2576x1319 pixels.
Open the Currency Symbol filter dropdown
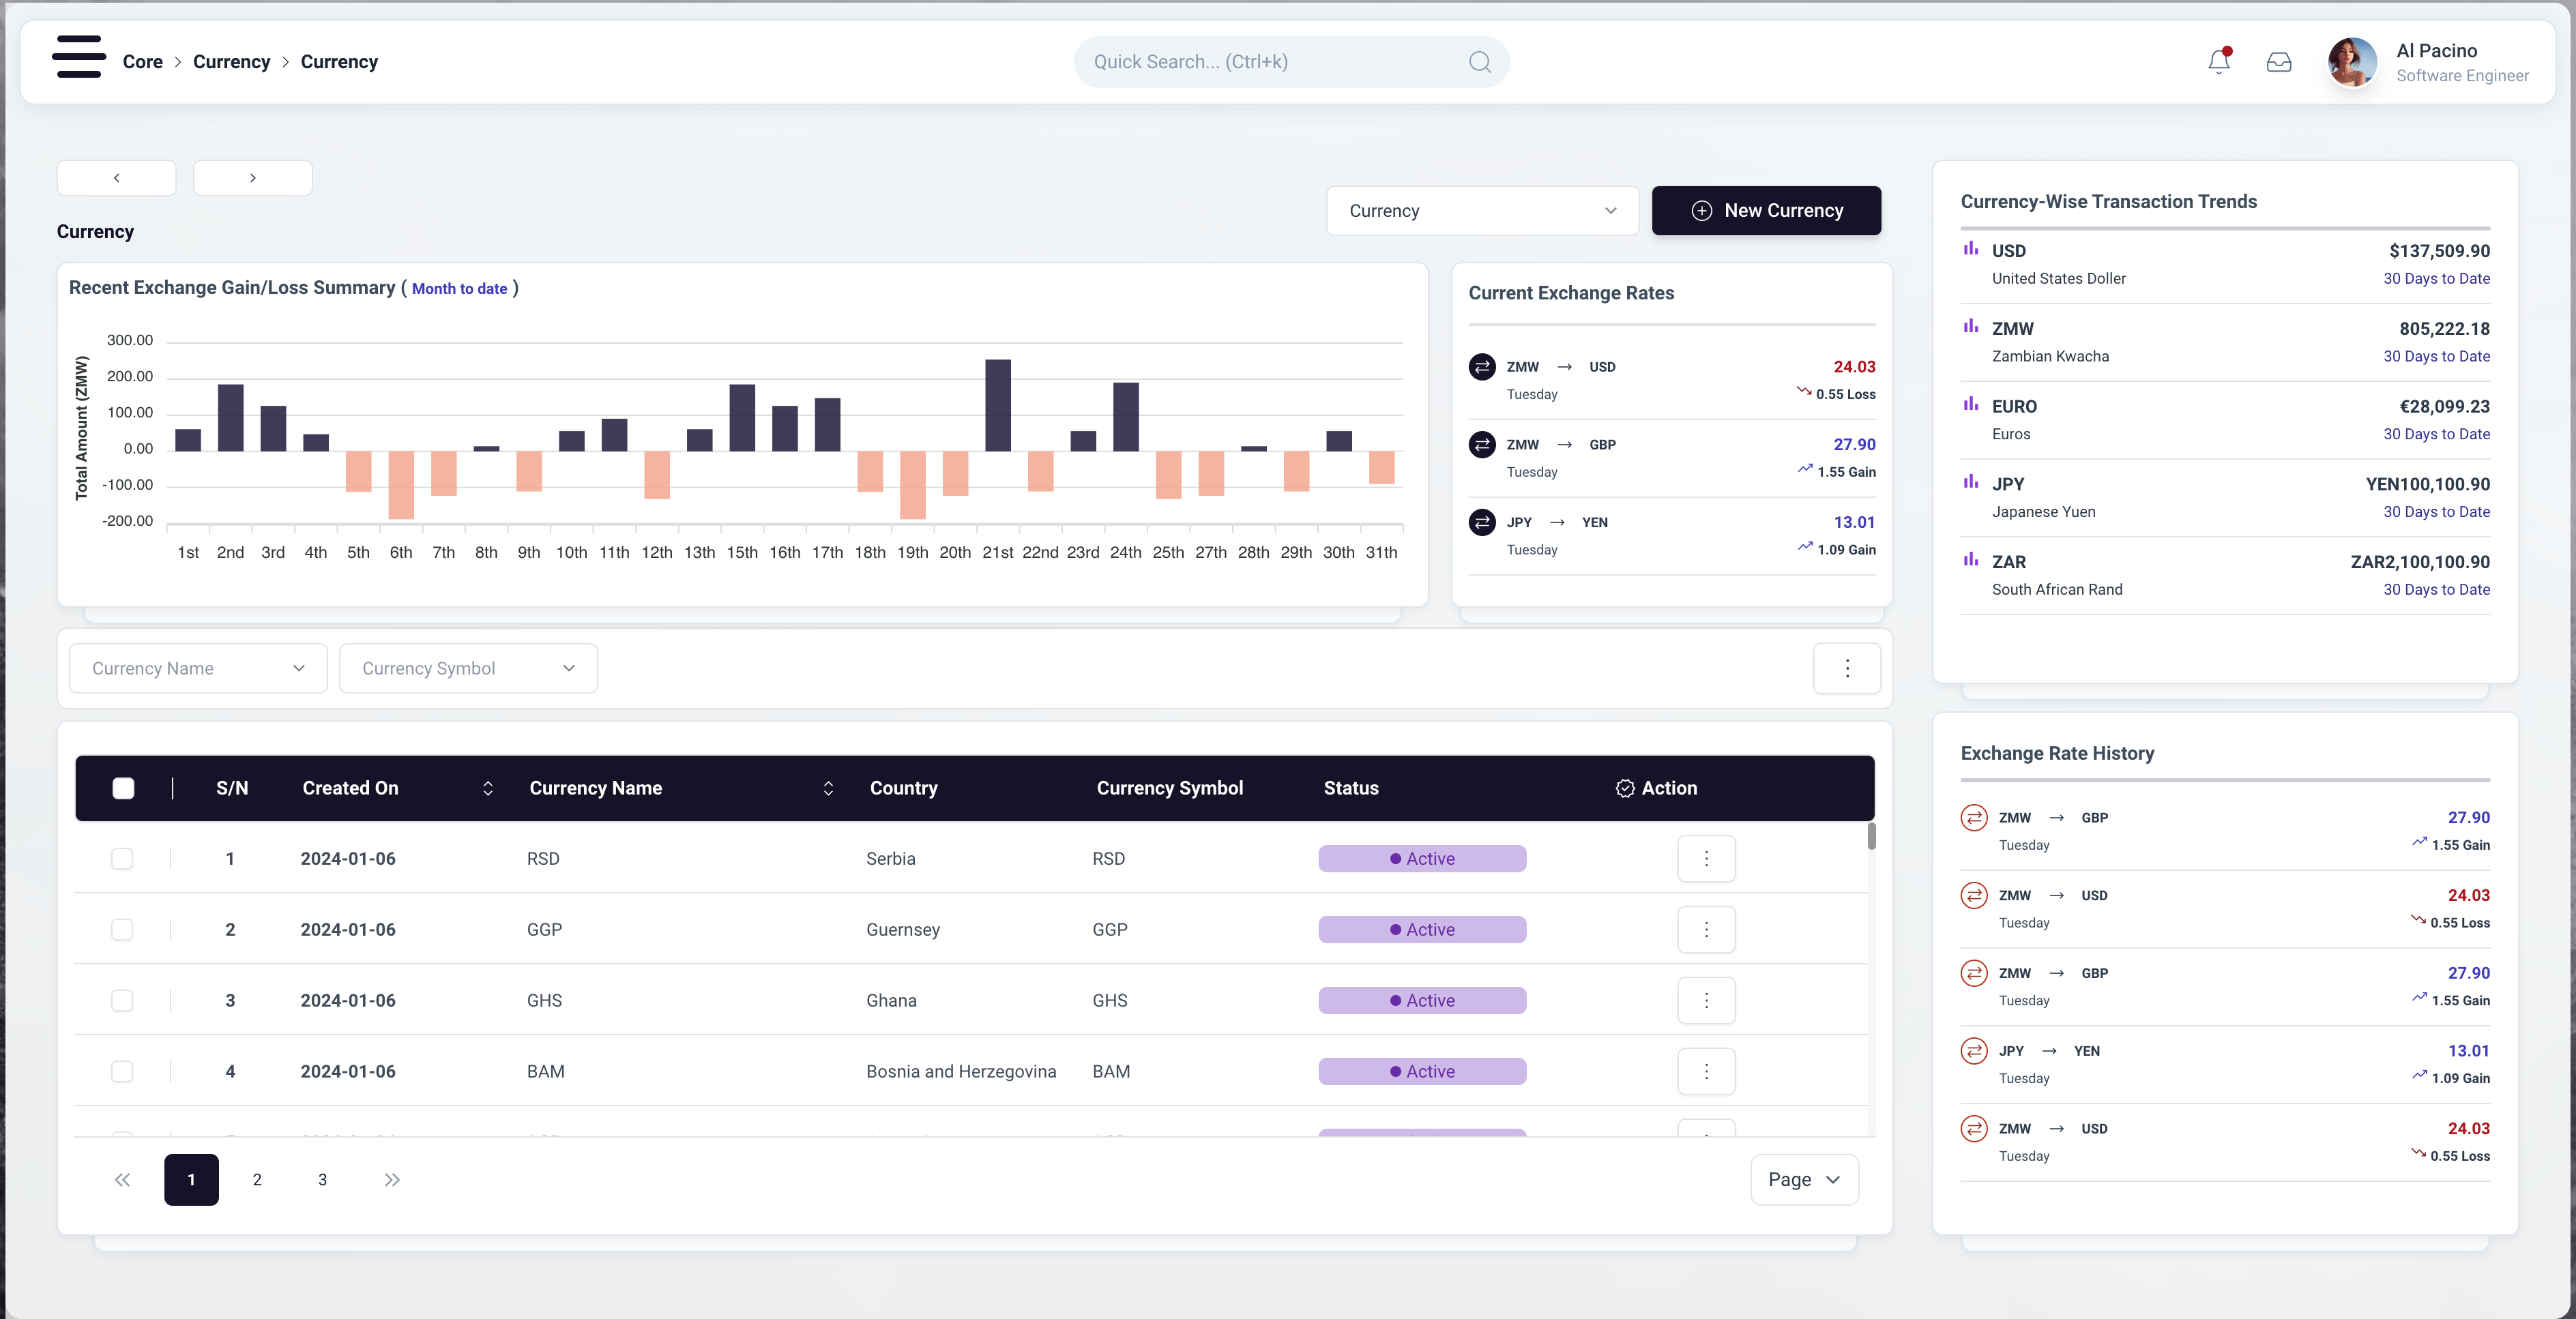(x=468, y=668)
